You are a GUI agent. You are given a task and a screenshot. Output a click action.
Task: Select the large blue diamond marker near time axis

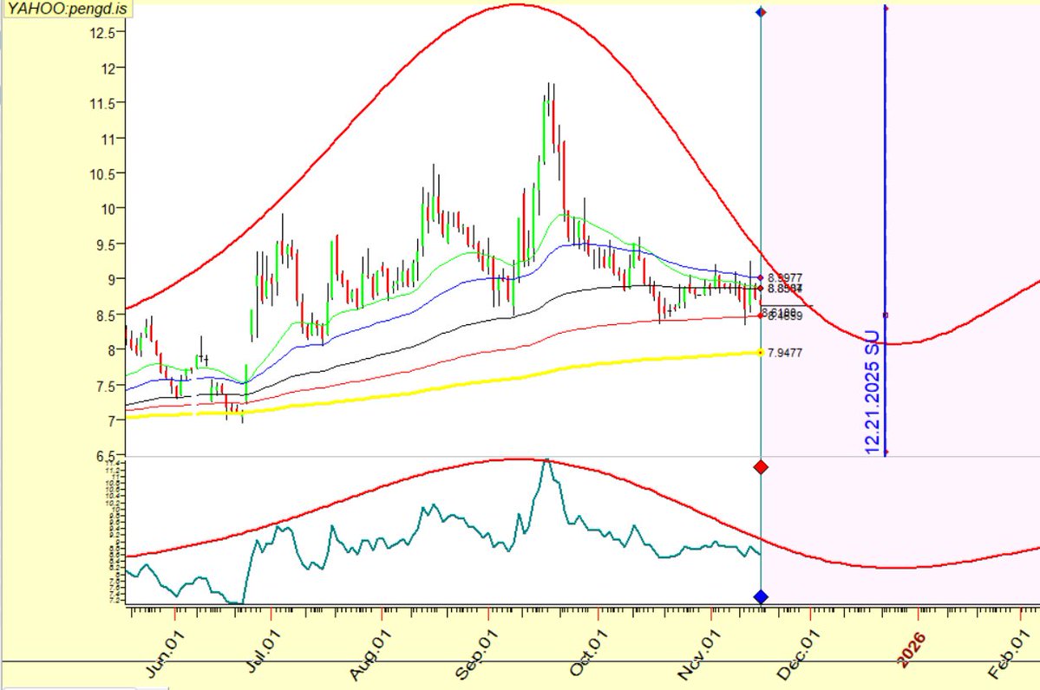(761, 596)
